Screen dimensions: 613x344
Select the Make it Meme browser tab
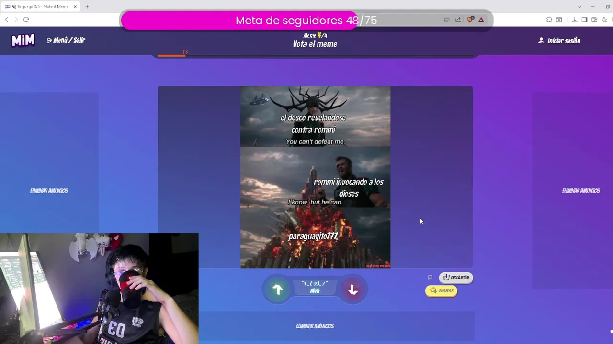[x=41, y=7]
